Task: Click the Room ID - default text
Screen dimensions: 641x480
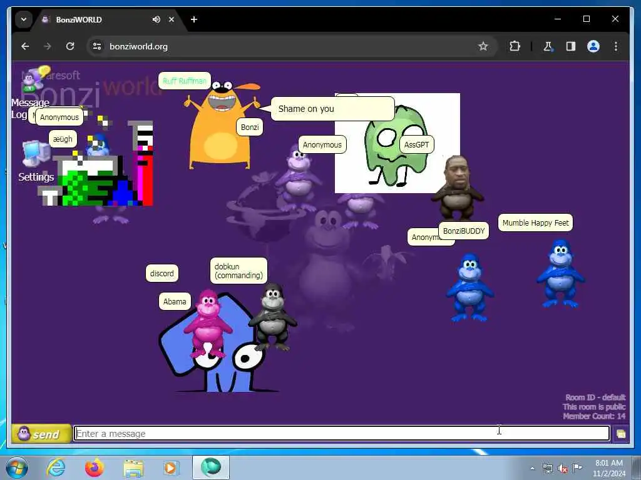Action: [595, 397]
